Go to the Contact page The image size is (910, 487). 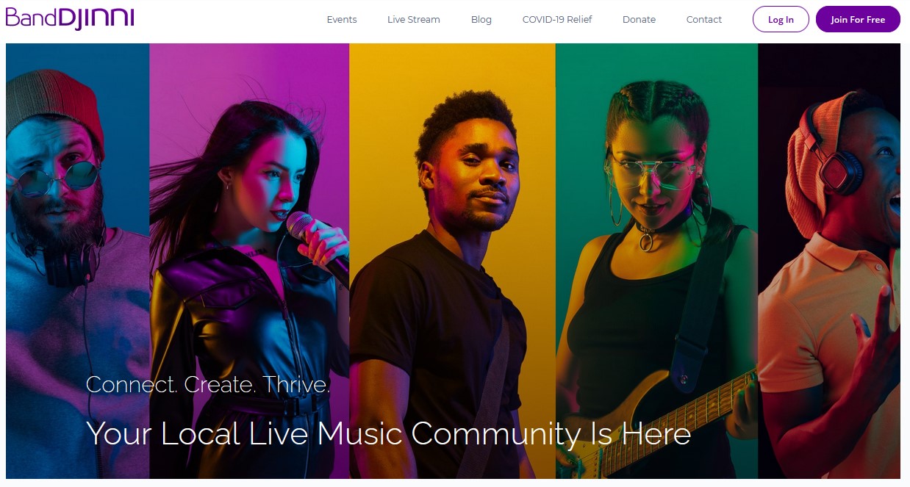[x=704, y=20]
